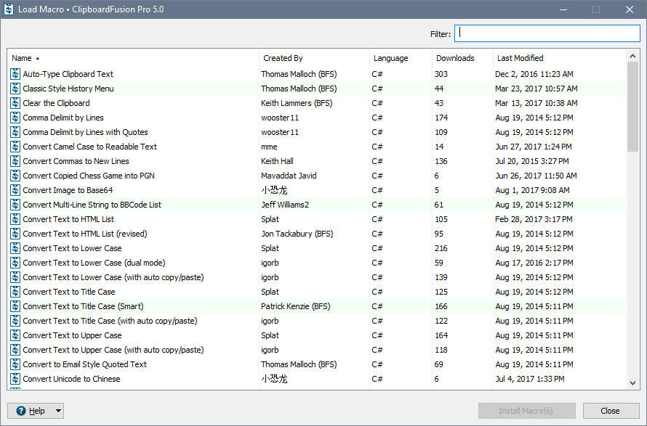Click in the Filter text field
The height and width of the screenshot is (426, 647).
coord(547,33)
